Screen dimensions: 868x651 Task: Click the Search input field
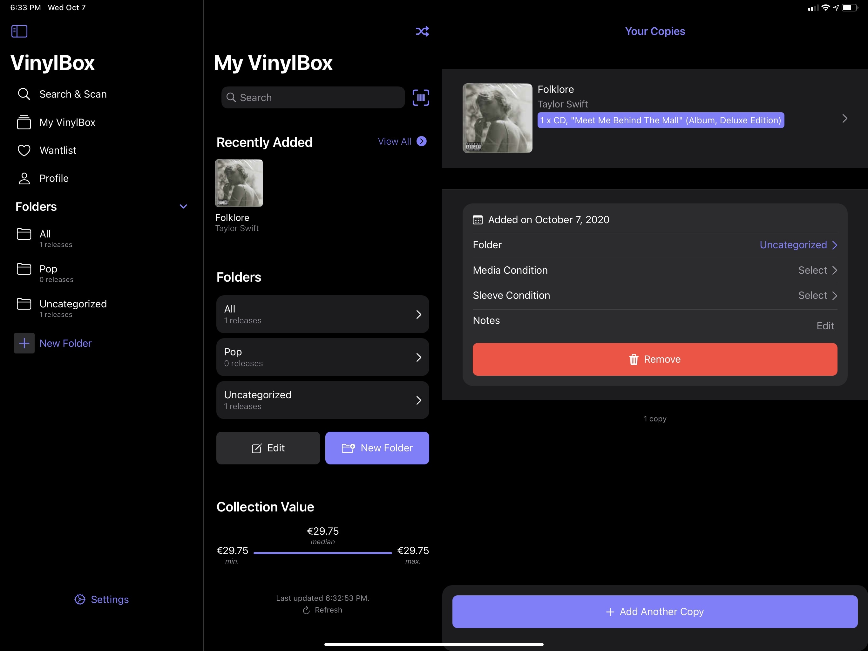click(313, 97)
